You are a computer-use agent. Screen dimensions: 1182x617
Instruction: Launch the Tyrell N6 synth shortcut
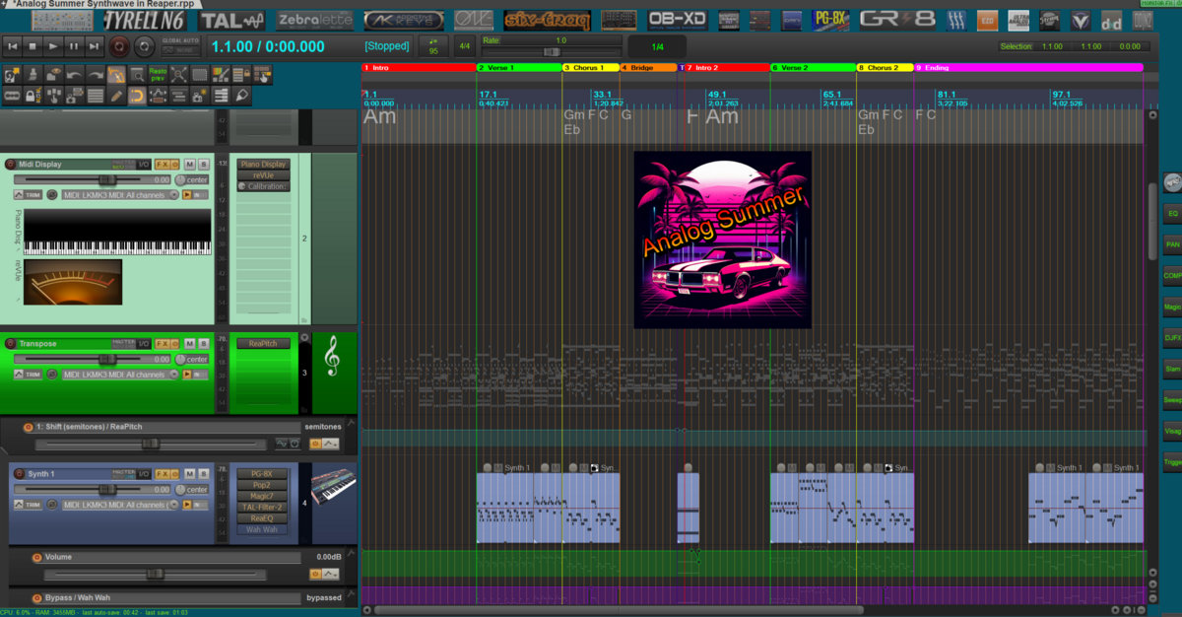point(147,20)
